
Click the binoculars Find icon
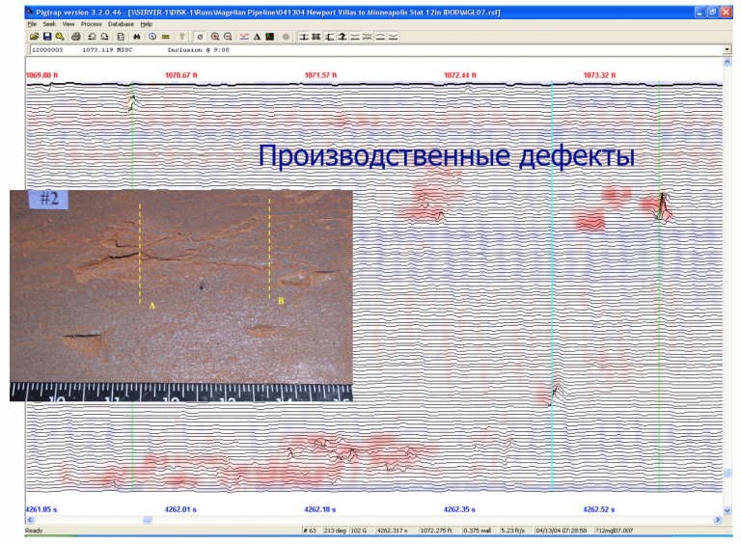[137, 37]
